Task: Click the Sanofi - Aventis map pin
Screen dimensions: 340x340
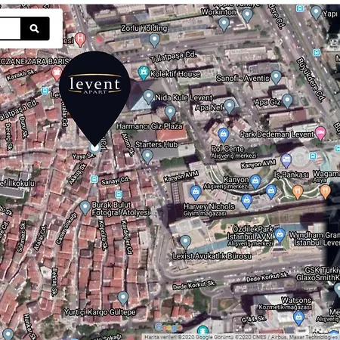Action: pyautogui.click(x=277, y=77)
